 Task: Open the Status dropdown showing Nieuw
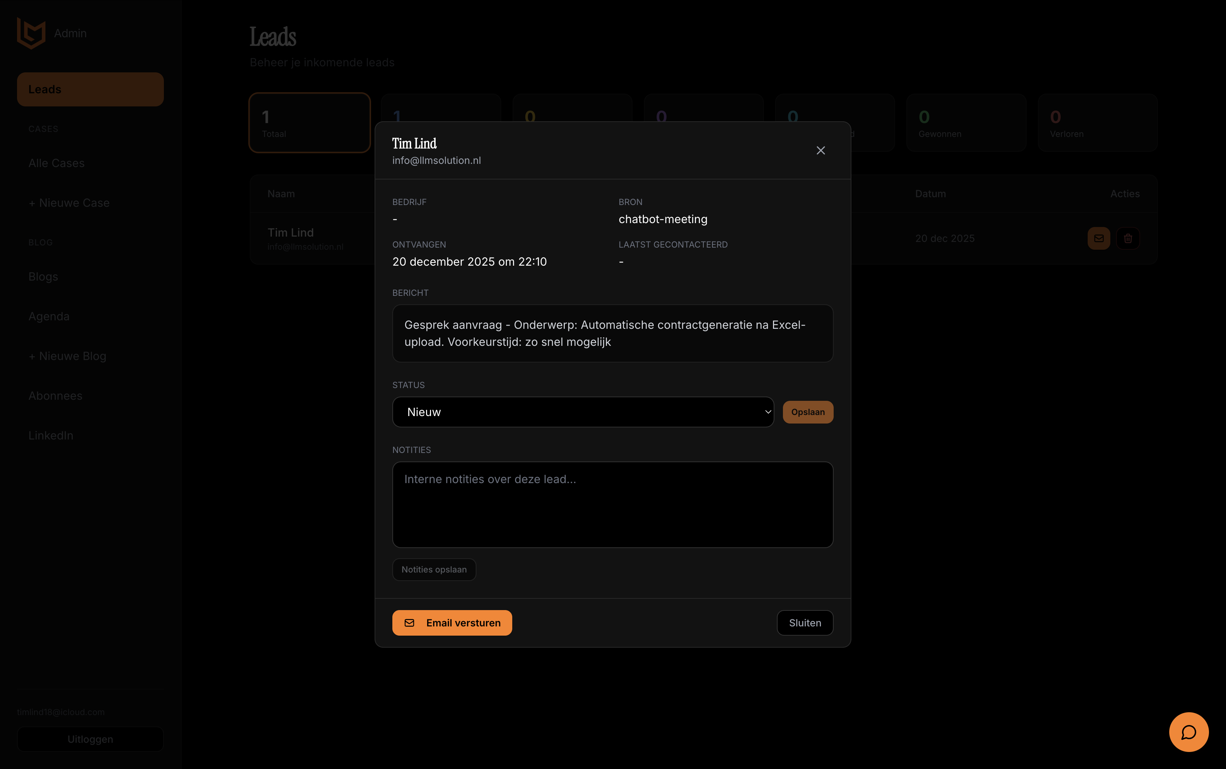[582, 412]
